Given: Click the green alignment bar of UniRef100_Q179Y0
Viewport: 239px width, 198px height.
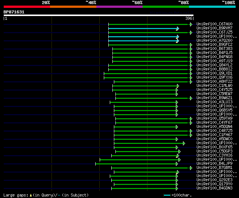Looking at the screenshot, I should coord(145,185).
